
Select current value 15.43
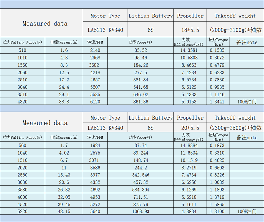point(64,175)
